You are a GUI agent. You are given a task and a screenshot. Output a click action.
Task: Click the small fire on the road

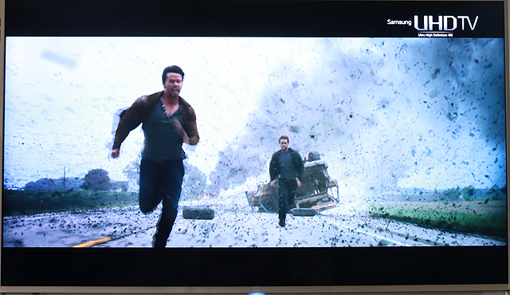point(208,195)
